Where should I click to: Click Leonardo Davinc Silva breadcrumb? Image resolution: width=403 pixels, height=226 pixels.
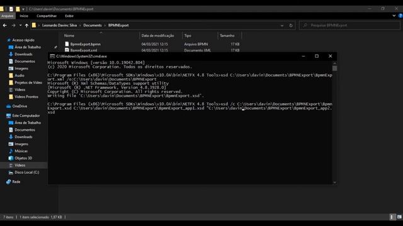pyautogui.click(x=59, y=25)
